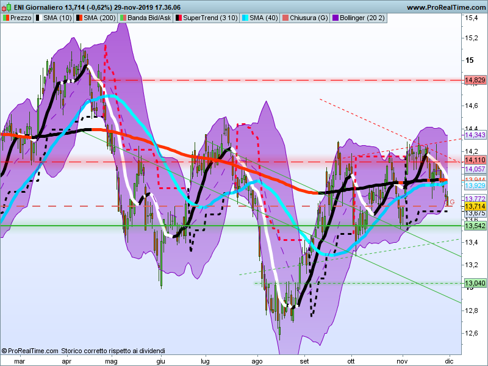
Task: Click the mar month label on time axis
Action: pos(20,361)
